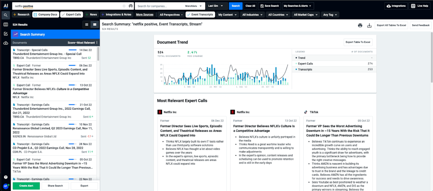Click the cloud upload icon in sidebar
Image resolution: width=433 pixels, height=191 pixels.
5,43
